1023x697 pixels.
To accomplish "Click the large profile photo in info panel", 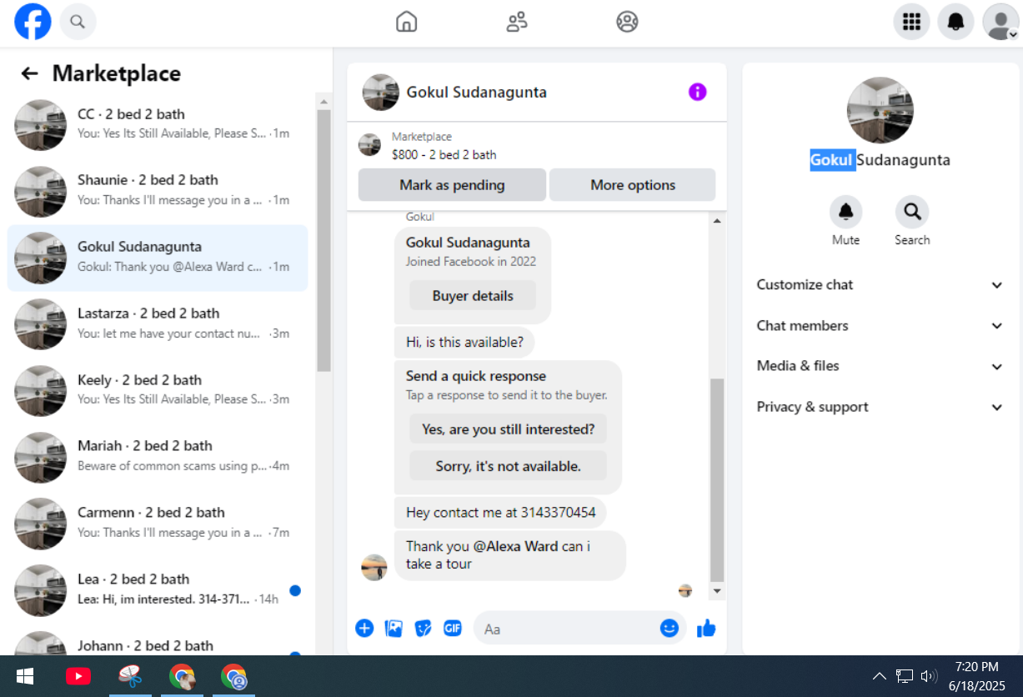I will pyautogui.click(x=880, y=110).
